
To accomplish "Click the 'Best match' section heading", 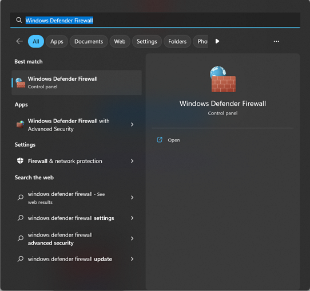I will [29, 61].
